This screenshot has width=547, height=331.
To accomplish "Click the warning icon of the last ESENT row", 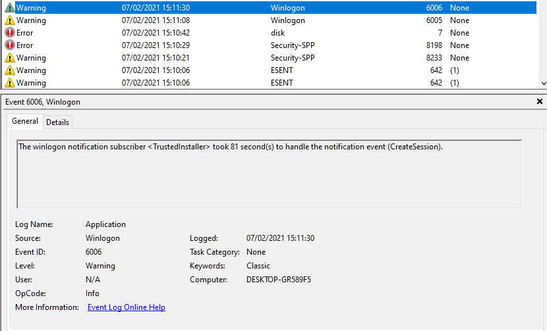I will coord(9,83).
